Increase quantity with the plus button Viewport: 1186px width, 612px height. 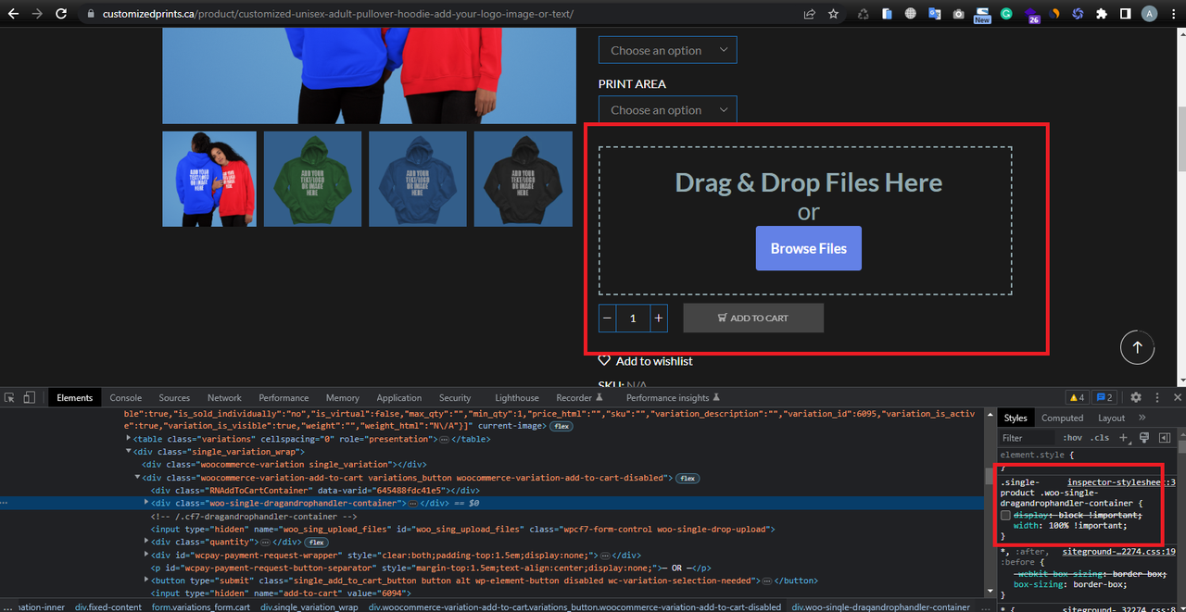658,318
